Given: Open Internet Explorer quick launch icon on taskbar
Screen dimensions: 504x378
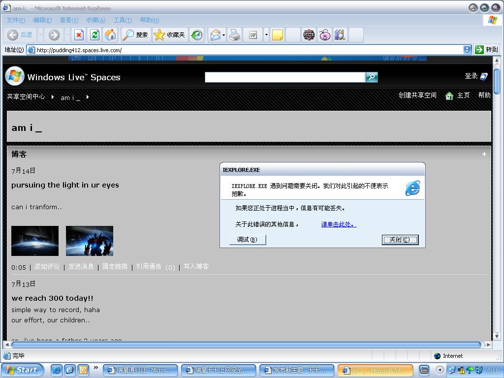Looking at the screenshot, I should (56, 370).
